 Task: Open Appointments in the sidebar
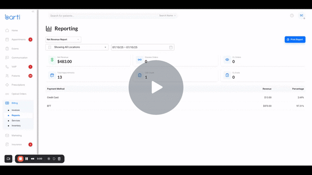(19, 39)
